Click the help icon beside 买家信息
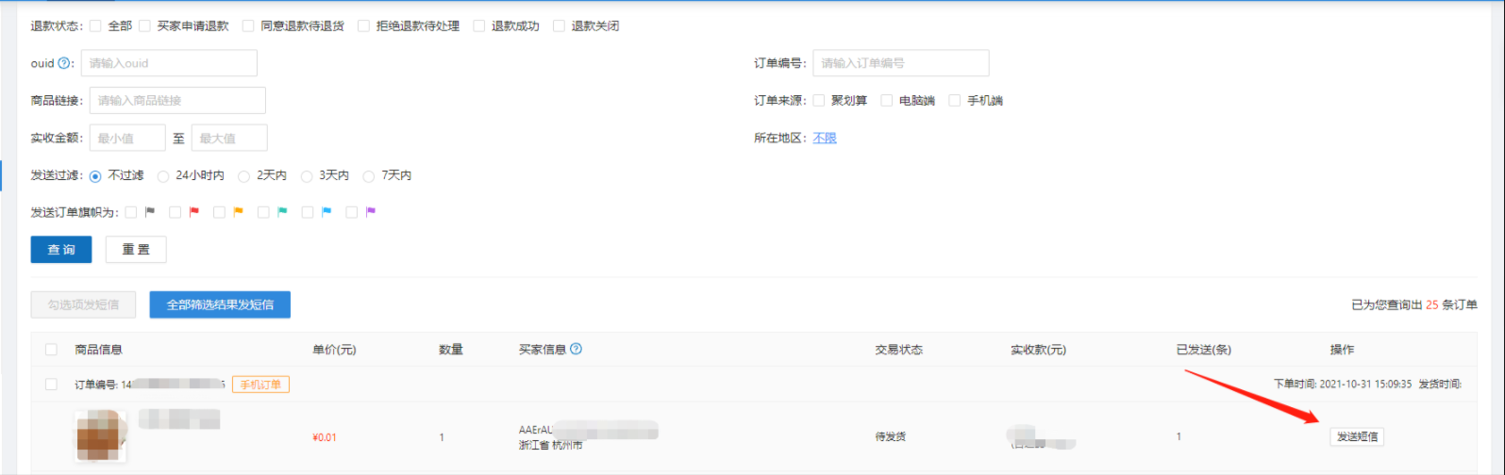 click(576, 349)
